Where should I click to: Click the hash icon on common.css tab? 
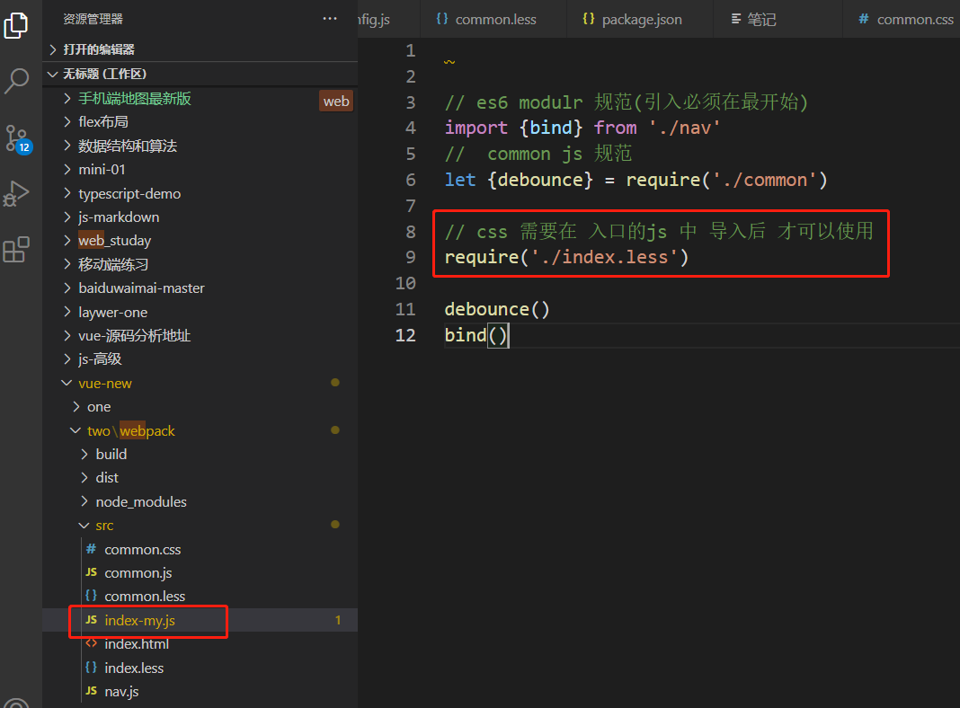point(863,19)
